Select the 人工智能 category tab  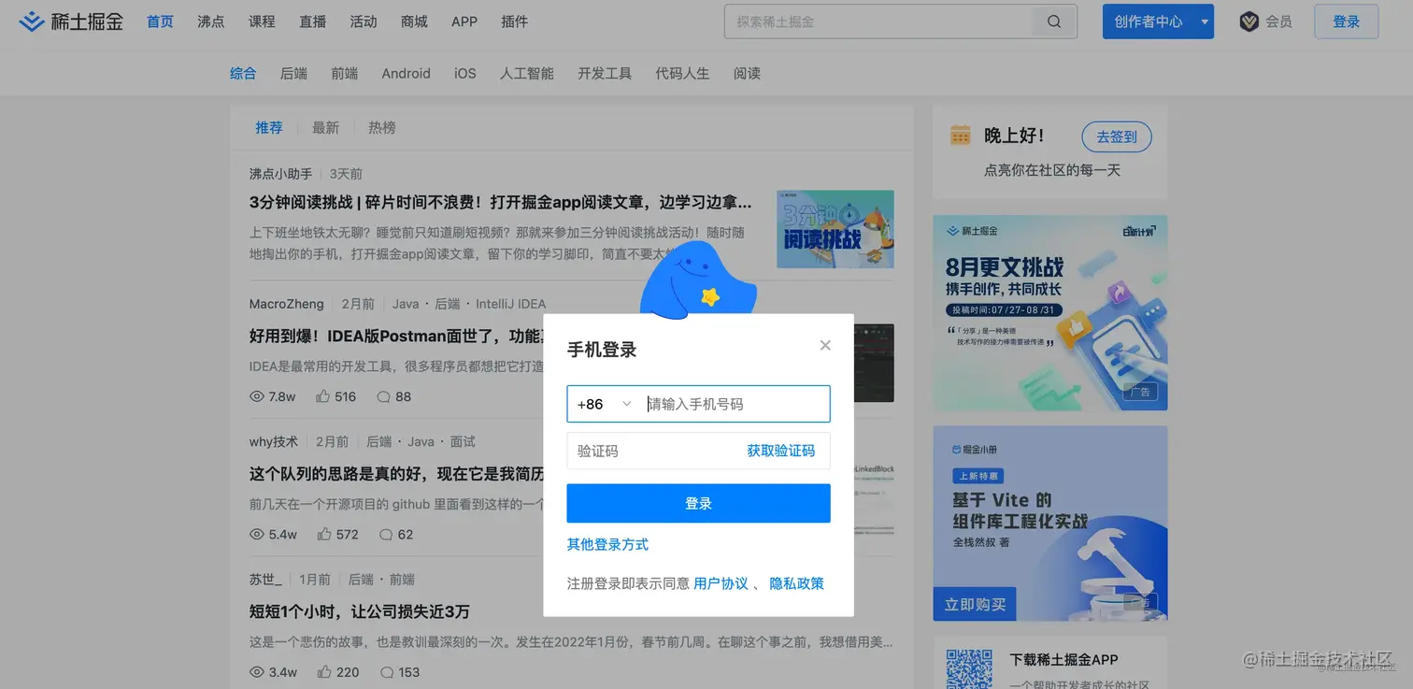pos(526,73)
